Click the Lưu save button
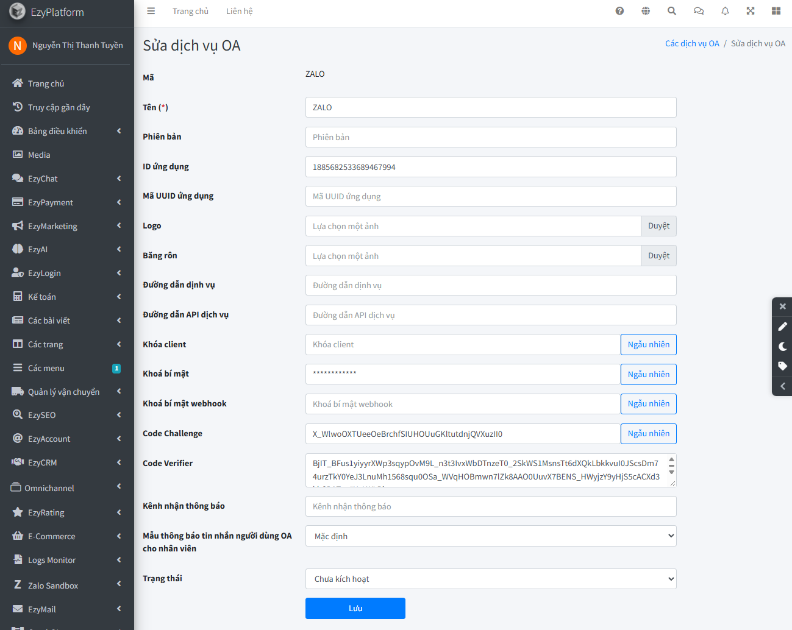Viewport: 792px width, 630px height. click(x=355, y=608)
